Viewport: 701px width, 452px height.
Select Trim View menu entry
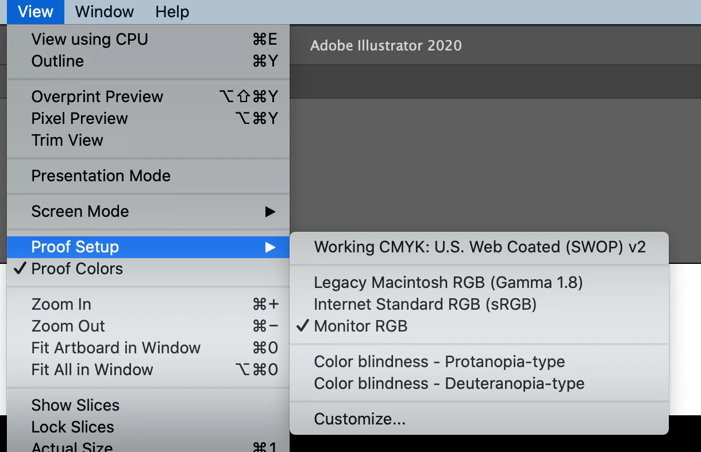(x=148, y=141)
